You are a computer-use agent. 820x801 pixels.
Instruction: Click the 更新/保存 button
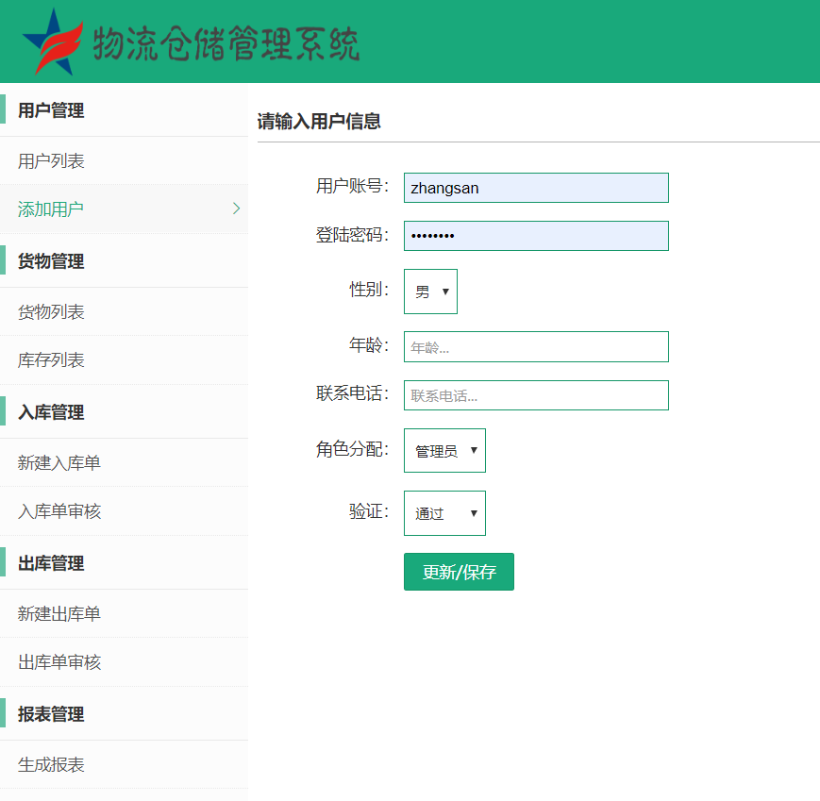459,572
